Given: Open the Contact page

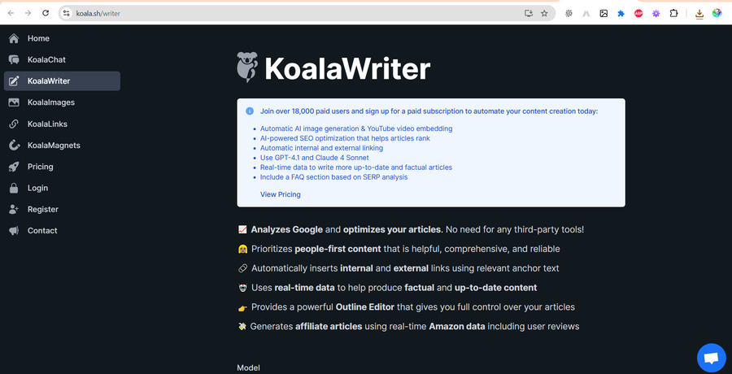Looking at the screenshot, I should (x=62, y=231).
